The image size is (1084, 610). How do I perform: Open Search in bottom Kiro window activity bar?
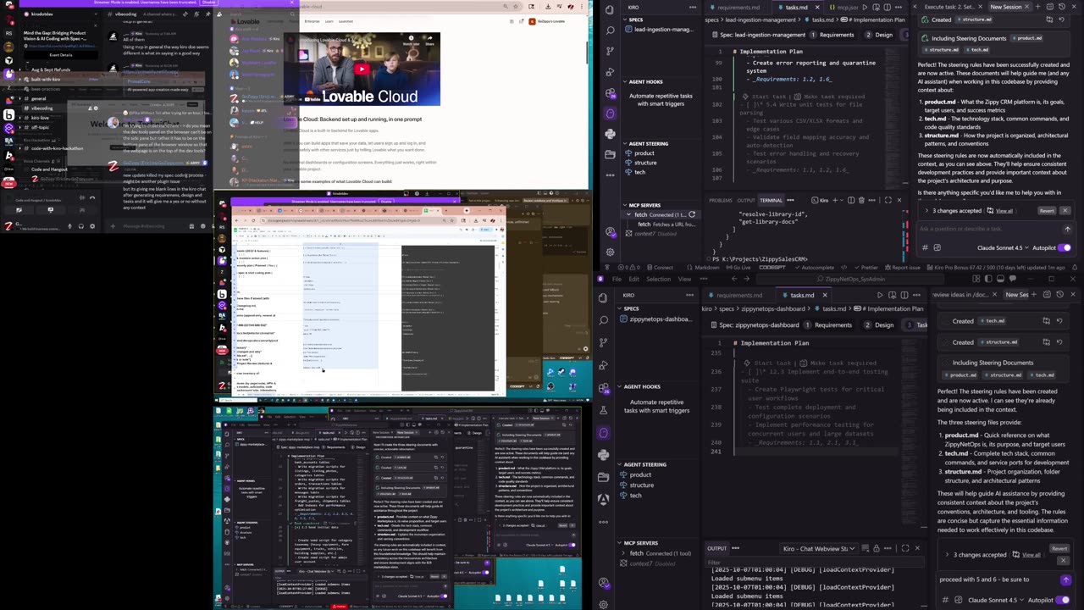tap(603, 320)
